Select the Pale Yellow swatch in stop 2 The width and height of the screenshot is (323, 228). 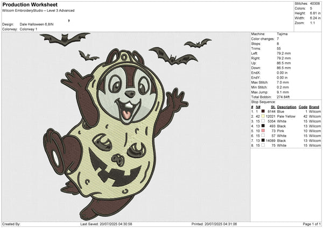coord(263,116)
